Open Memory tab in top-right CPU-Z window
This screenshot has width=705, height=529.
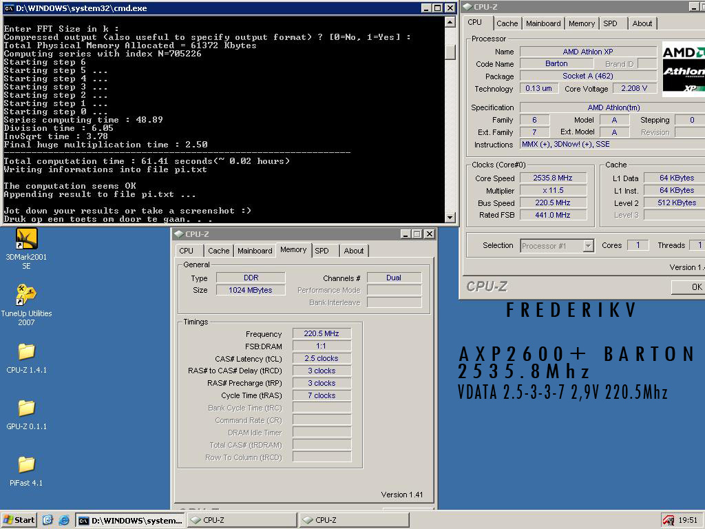581,23
